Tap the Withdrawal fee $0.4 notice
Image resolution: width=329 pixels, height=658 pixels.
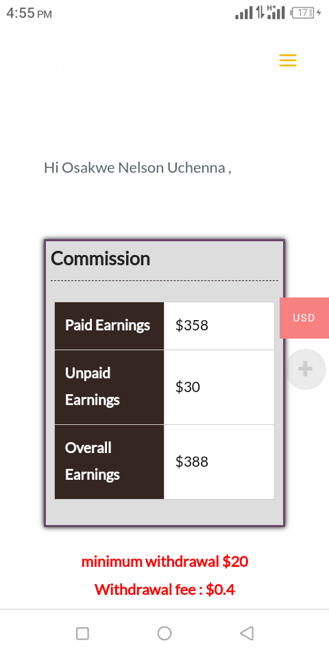[x=164, y=589]
